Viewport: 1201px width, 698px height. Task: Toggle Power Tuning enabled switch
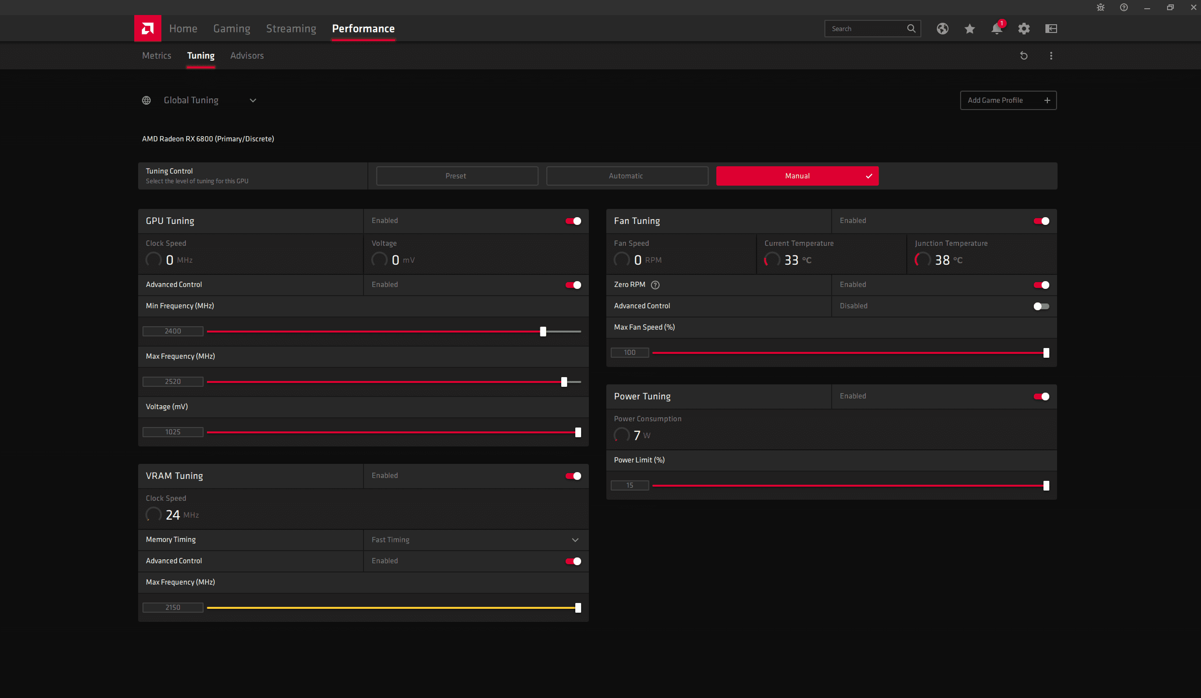[x=1041, y=397]
